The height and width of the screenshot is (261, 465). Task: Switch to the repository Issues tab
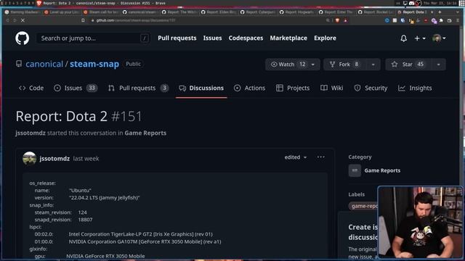[76, 88]
